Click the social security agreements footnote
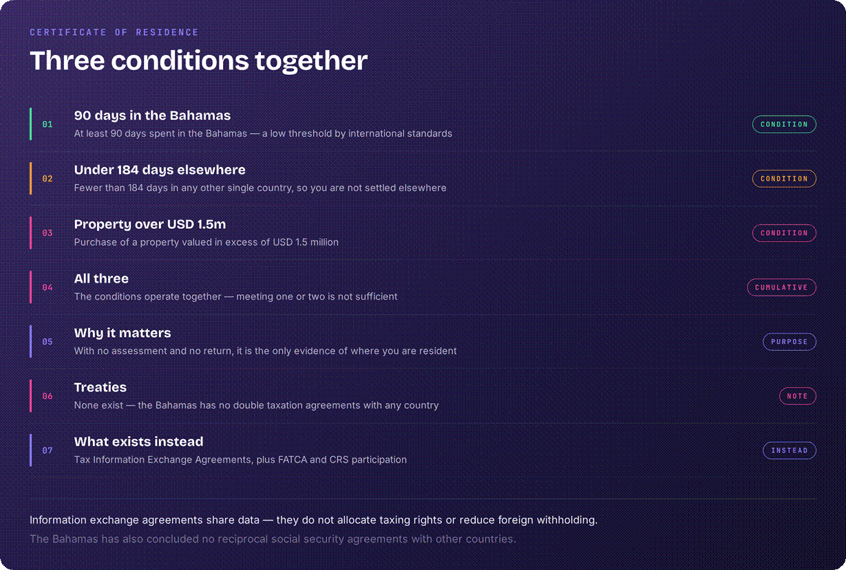The height and width of the screenshot is (570, 846). coord(273,539)
